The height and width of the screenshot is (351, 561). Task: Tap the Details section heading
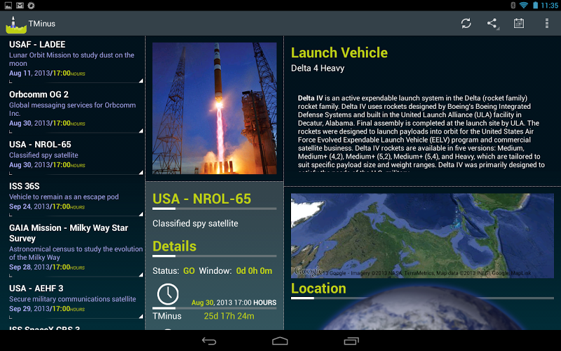[x=174, y=246]
